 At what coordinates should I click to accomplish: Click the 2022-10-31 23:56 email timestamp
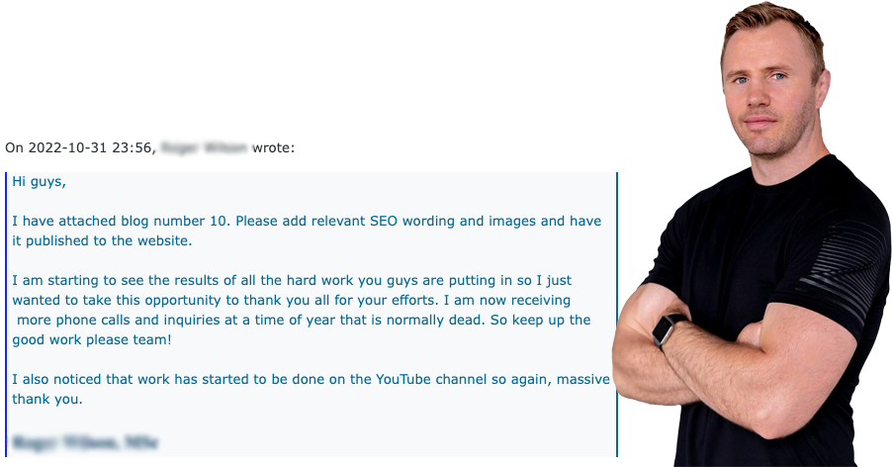click(89, 147)
